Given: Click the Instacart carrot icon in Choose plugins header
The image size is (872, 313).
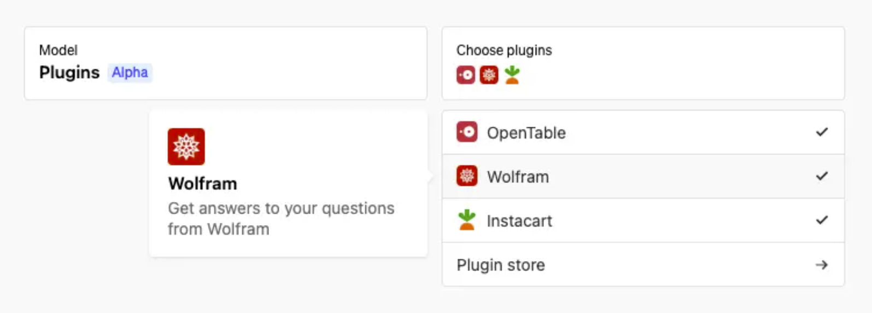Looking at the screenshot, I should (512, 75).
